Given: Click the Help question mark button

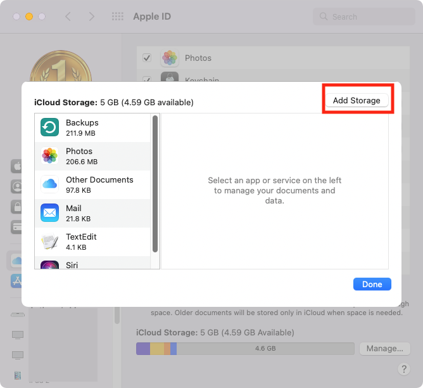Looking at the screenshot, I should pos(404,369).
